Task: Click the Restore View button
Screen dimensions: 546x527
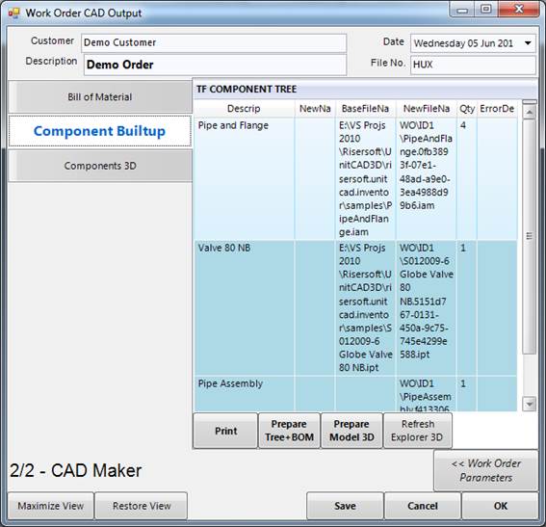Action: tap(142, 506)
